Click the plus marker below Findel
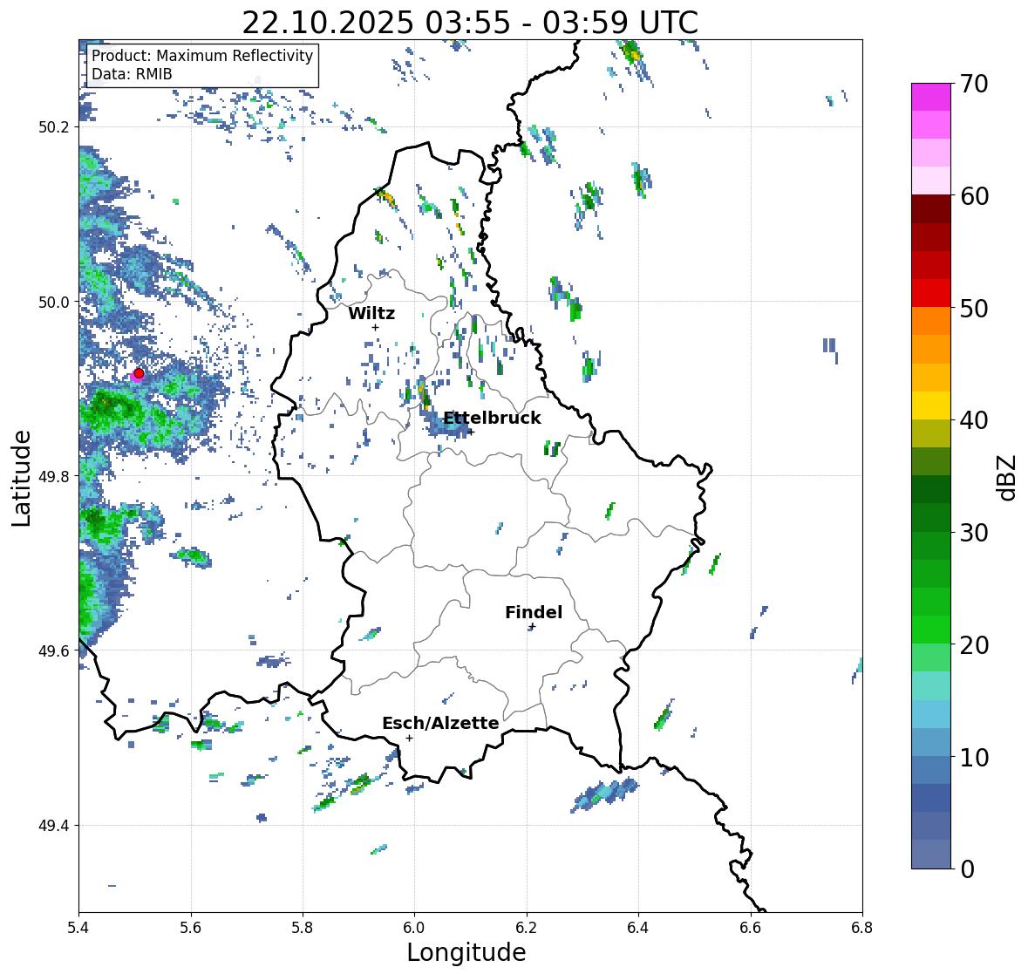 pyautogui.click(x=533, y=627)
